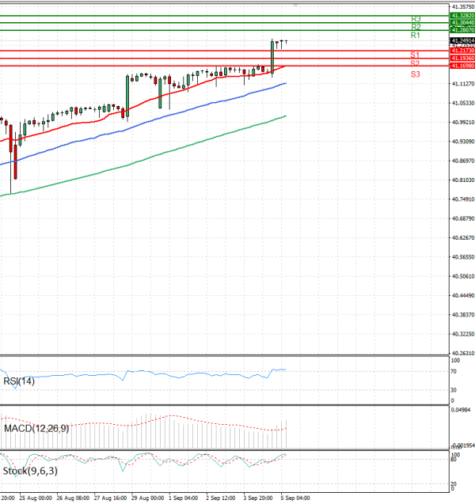Click the 41.30440 green price tag
The image size is (475, 504).
pyautogui.click(x=462, y=23)
